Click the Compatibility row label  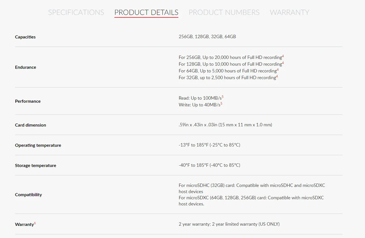(28, 195)
